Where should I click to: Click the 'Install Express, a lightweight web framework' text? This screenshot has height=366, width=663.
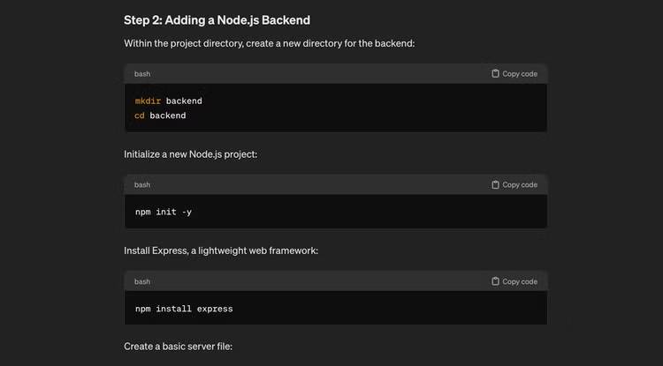(x=221, y=250)
